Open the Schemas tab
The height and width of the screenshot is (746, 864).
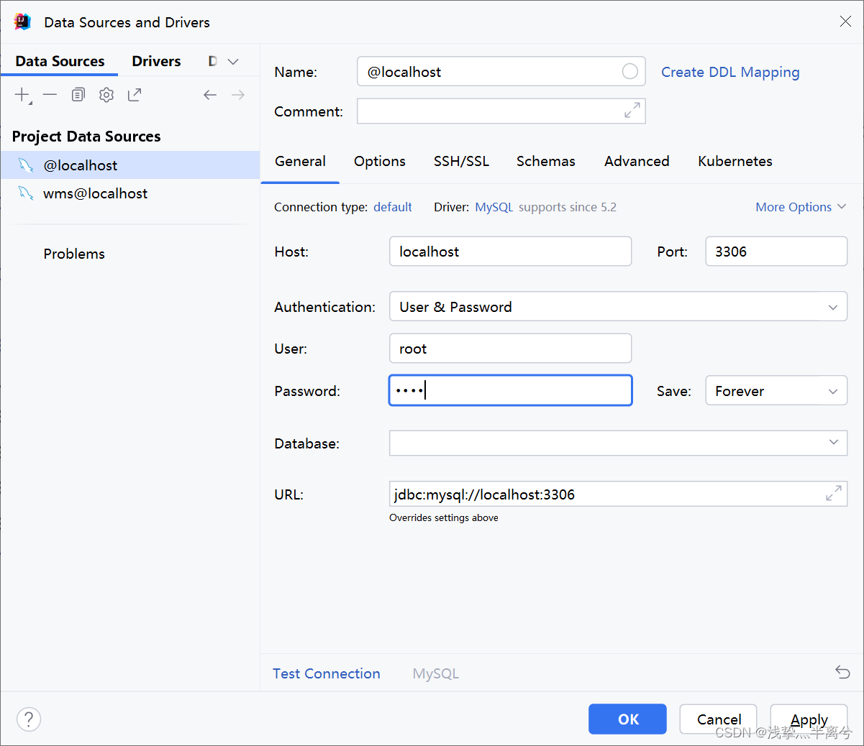tap(546, 161)
